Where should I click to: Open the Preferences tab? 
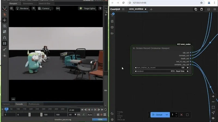coord(34,104)
